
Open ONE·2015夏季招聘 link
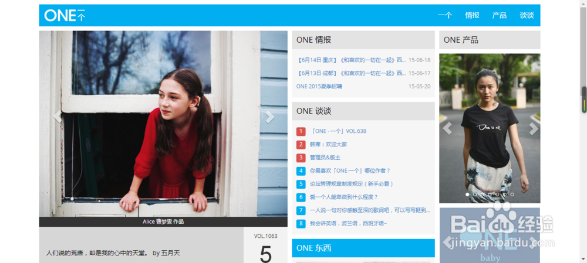pyautogui.click(x=319, y=86)
